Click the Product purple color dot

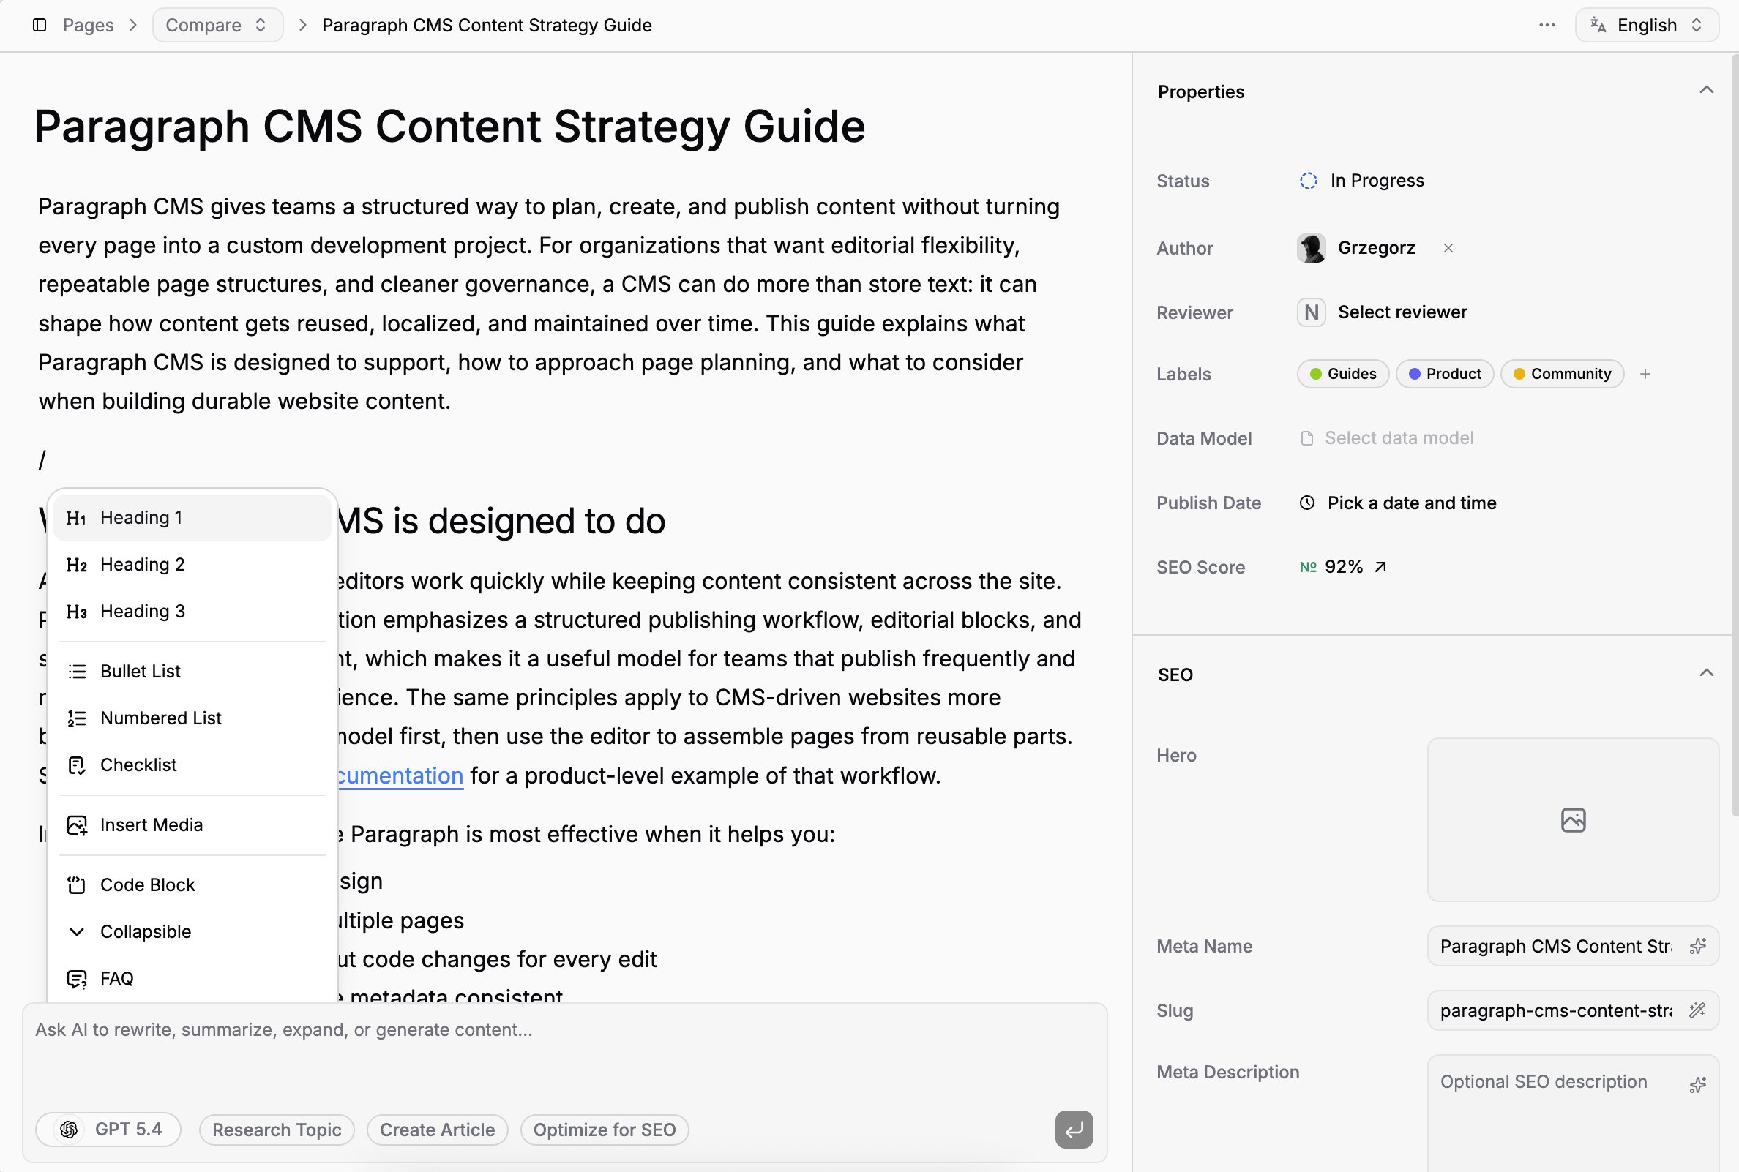[1414, 374]
